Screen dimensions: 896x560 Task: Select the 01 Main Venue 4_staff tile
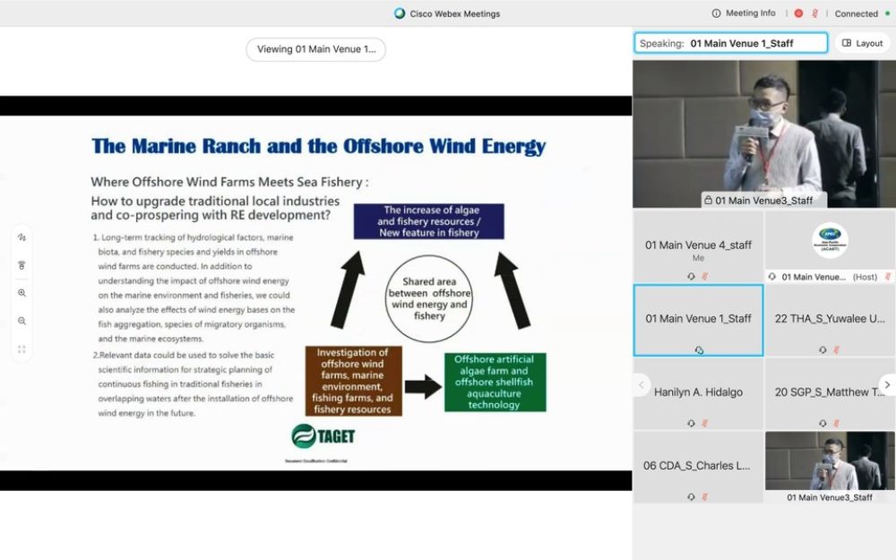tap(698, 246)
